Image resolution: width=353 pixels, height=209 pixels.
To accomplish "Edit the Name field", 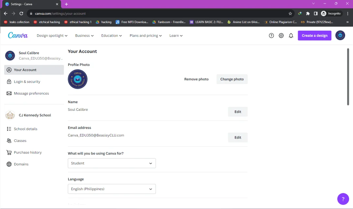I will point(238,112).
